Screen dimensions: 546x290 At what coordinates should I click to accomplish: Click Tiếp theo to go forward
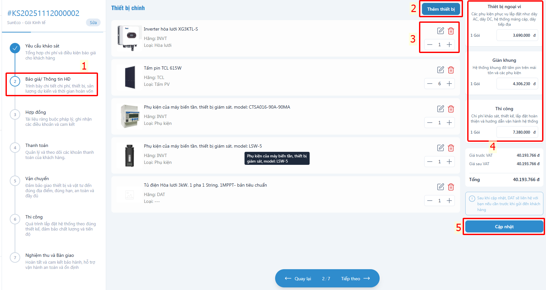tap(355, 279)
